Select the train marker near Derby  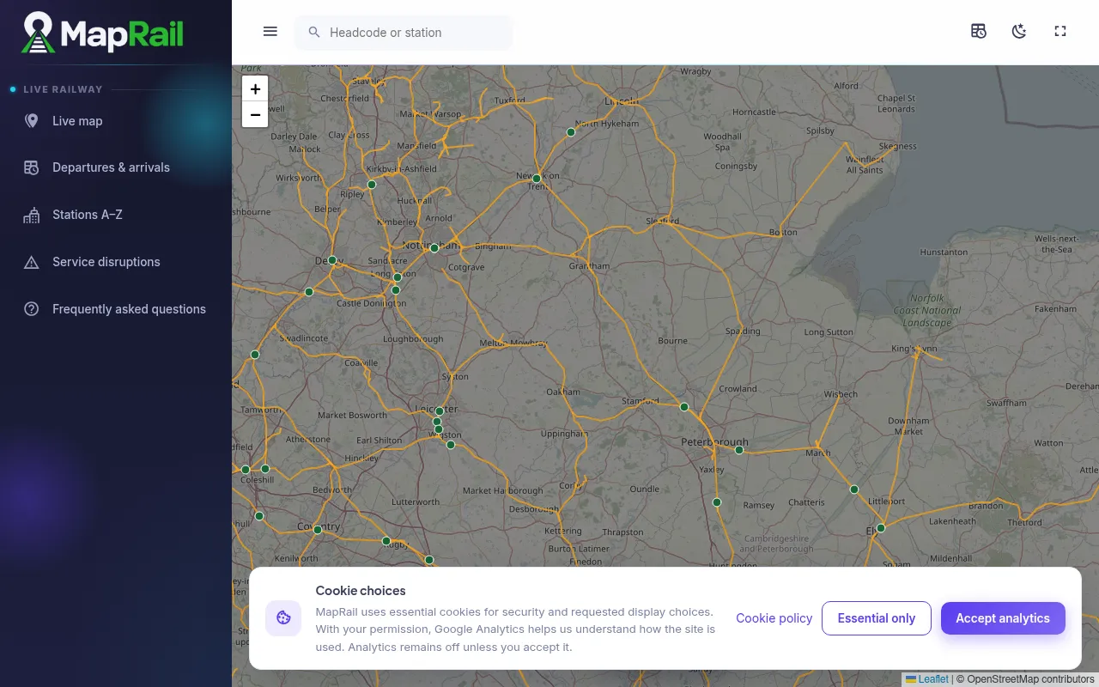tap(332, 260)
